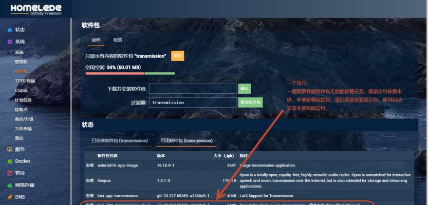Click 'LuCI Support for Transmission' description

[x=266, y=196]
